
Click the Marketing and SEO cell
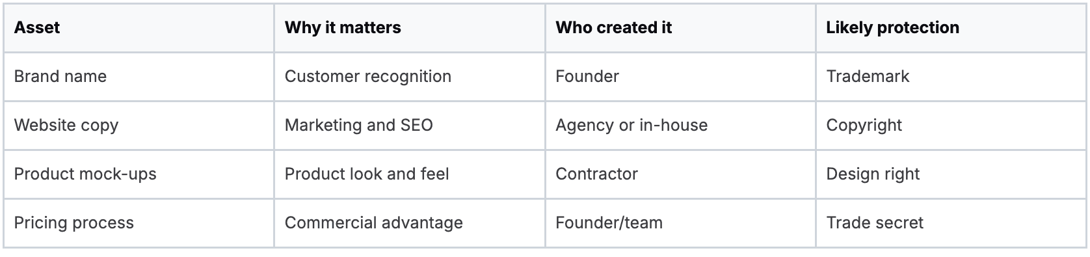[409, 126]
